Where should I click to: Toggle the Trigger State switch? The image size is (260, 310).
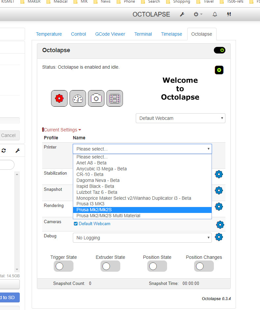[x=64, y=266]
